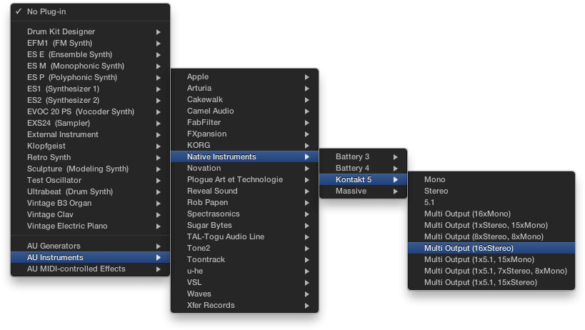Viewport: 585px width, 330px height.
Task: Pick Ultrabeat (Drum Synth)
Action: click(90, 191)
